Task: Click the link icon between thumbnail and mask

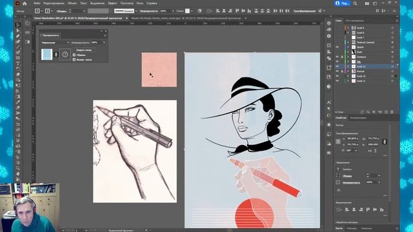Action: 56,54
